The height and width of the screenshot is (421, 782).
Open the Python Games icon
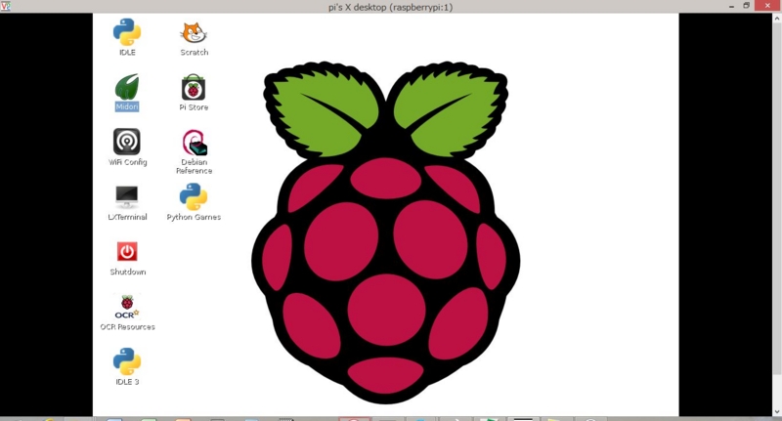[194, 196]
